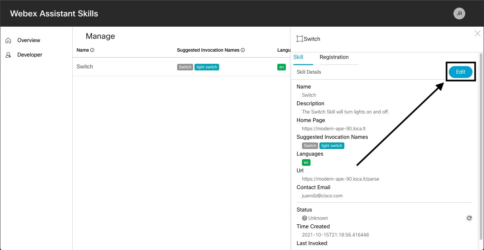Click the gray Switch tag in table row
Screen dimensions: 484x250
(185, 67)
